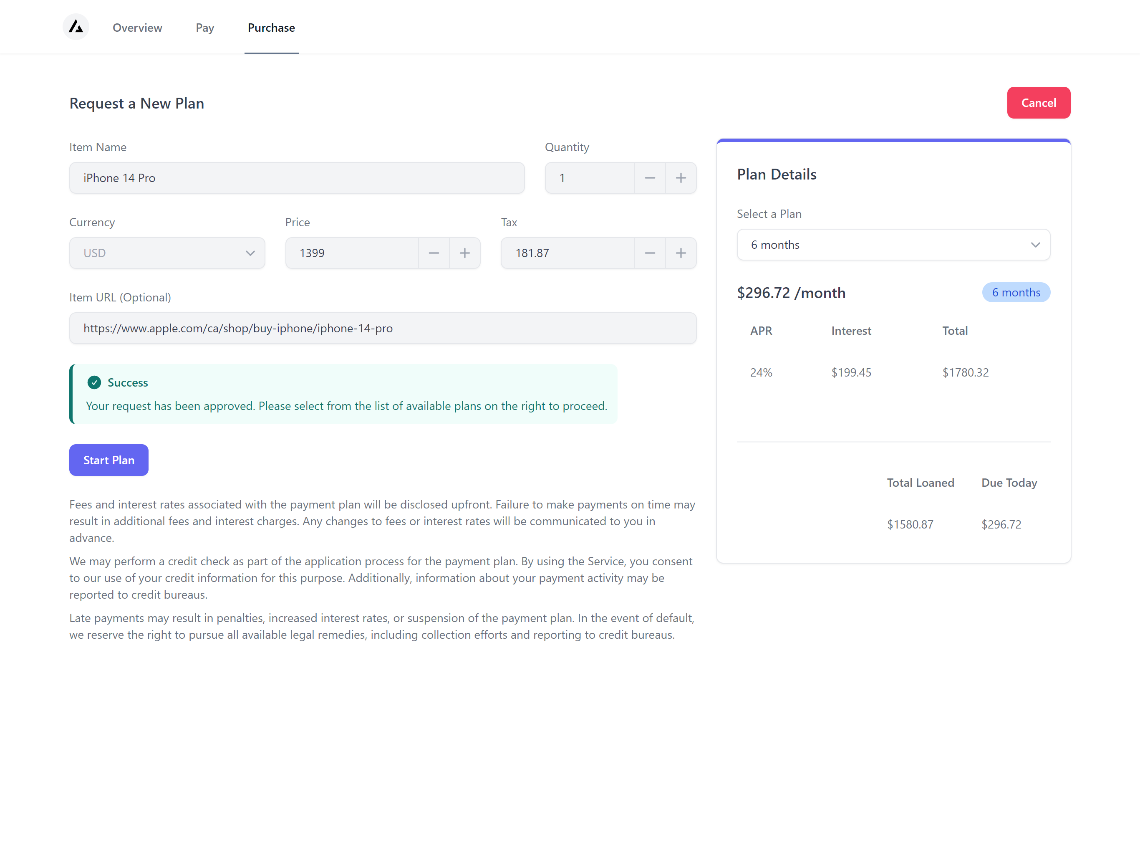The width and height of the screenshot is (1140, 855).
Task: Go to the Overview tab
Action: tap(137, 28)
